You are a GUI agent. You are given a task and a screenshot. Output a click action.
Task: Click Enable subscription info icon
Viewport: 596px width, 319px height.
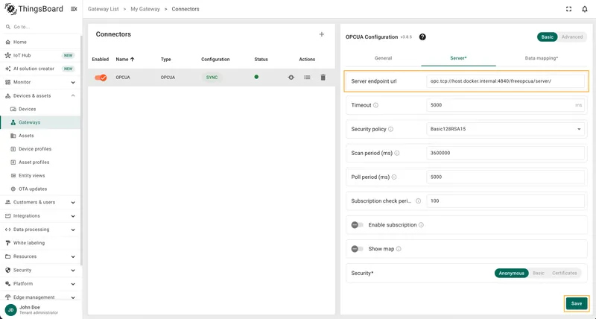421,225
